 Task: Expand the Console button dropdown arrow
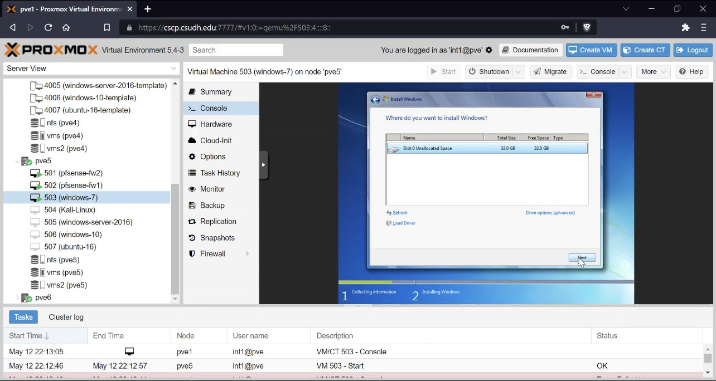[x=625, y=72]
